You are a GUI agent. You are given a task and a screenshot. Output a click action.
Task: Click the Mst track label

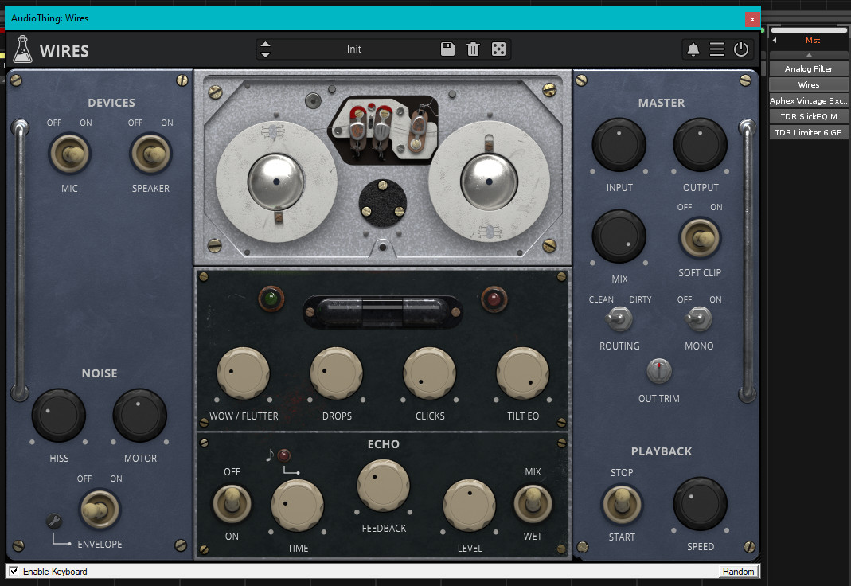pyautogui.click(x=813, y=40)
